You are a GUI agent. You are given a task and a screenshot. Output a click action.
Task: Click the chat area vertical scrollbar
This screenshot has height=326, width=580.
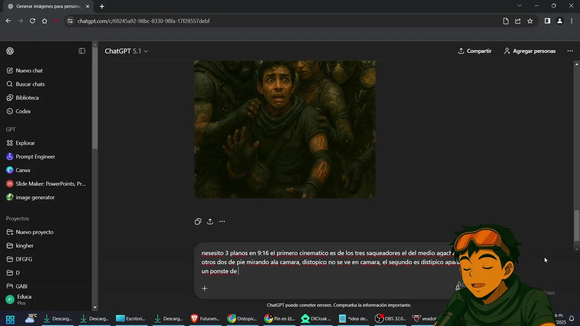click(x=576, y=226)
